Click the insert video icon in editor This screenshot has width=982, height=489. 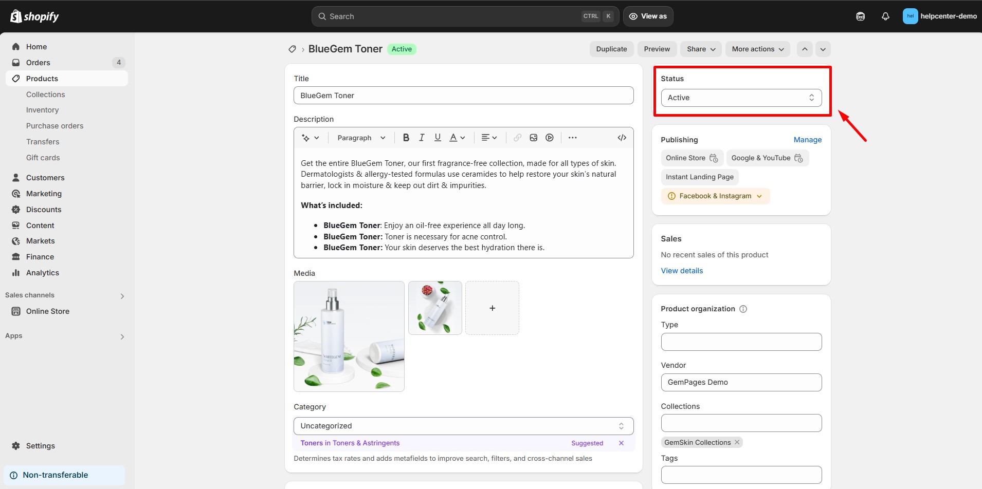(x=550, y=138)
